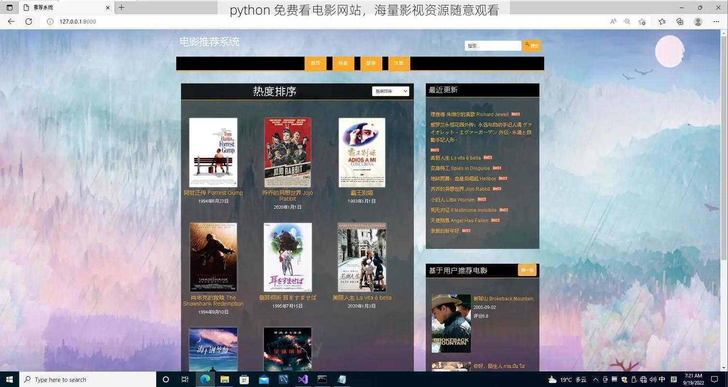This screenshot has width=728, height=387.
Task: Click the 换一批 refresh recommendations button
Action: coord(527,270)
